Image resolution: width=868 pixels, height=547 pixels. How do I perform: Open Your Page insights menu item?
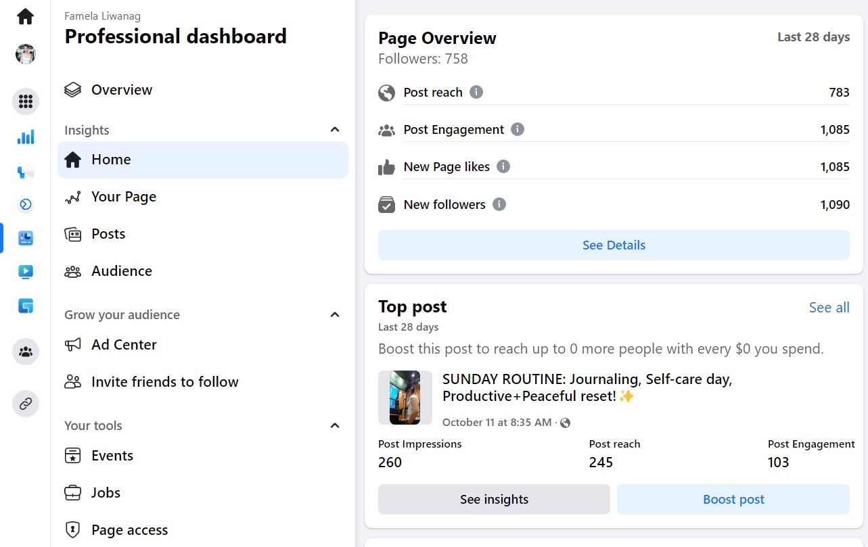(x=124, y=197)
